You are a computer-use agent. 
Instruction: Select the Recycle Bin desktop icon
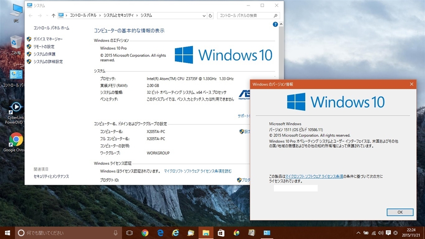coord(16,46)
